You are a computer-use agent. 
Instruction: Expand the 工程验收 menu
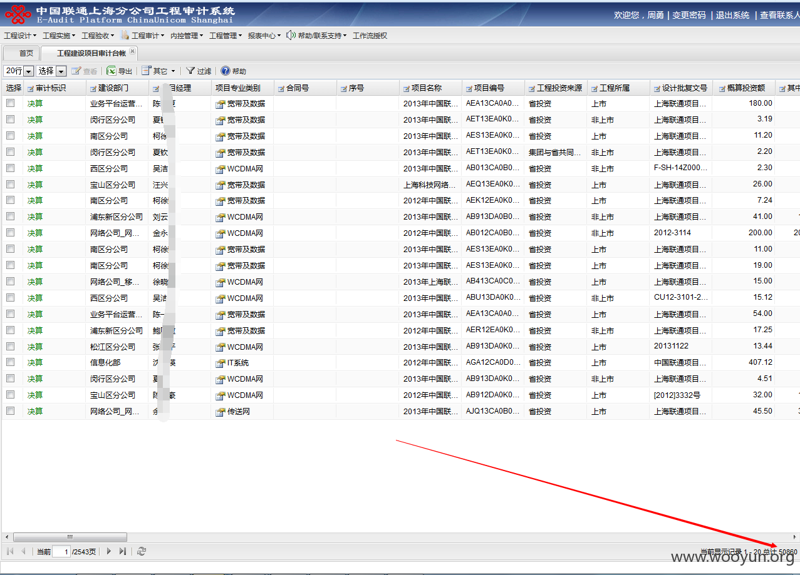click(x=98, y=36)
